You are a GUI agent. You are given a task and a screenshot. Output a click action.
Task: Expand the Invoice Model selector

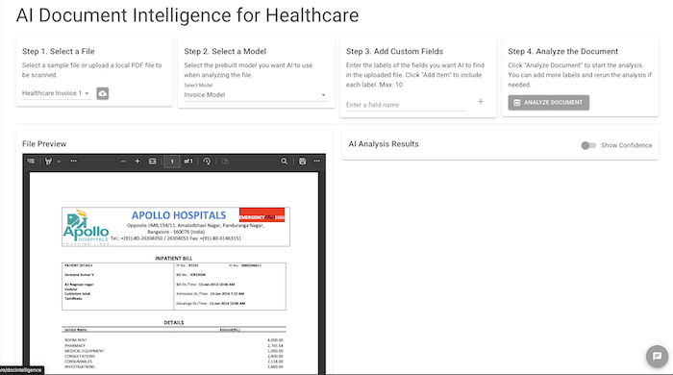pos(256,95)
